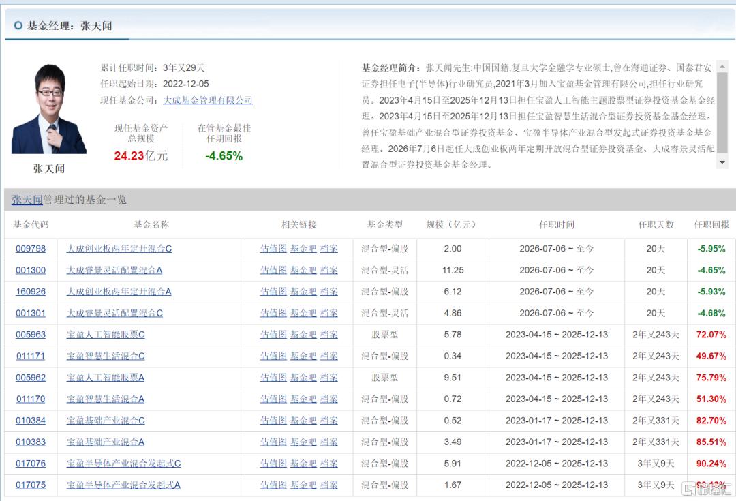Screen dimensions: 736x501
Task: Click the 基金经理：张天闻 section title
Action: 70,26
